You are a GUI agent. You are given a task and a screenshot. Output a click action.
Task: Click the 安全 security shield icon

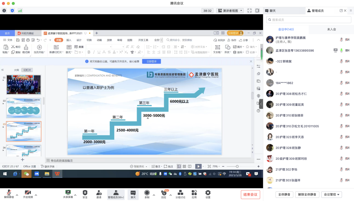(85, 193)
